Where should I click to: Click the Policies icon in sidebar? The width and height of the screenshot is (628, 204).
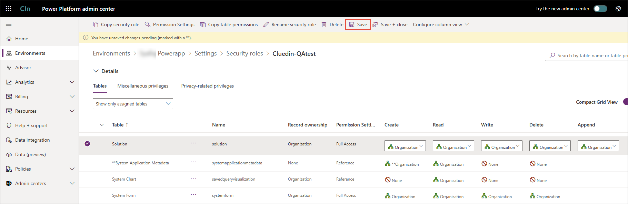click(x=9, y=169)
